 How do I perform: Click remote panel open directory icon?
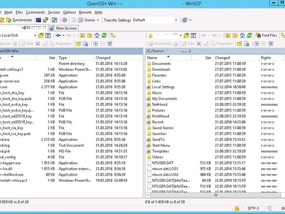pos(186,36)
